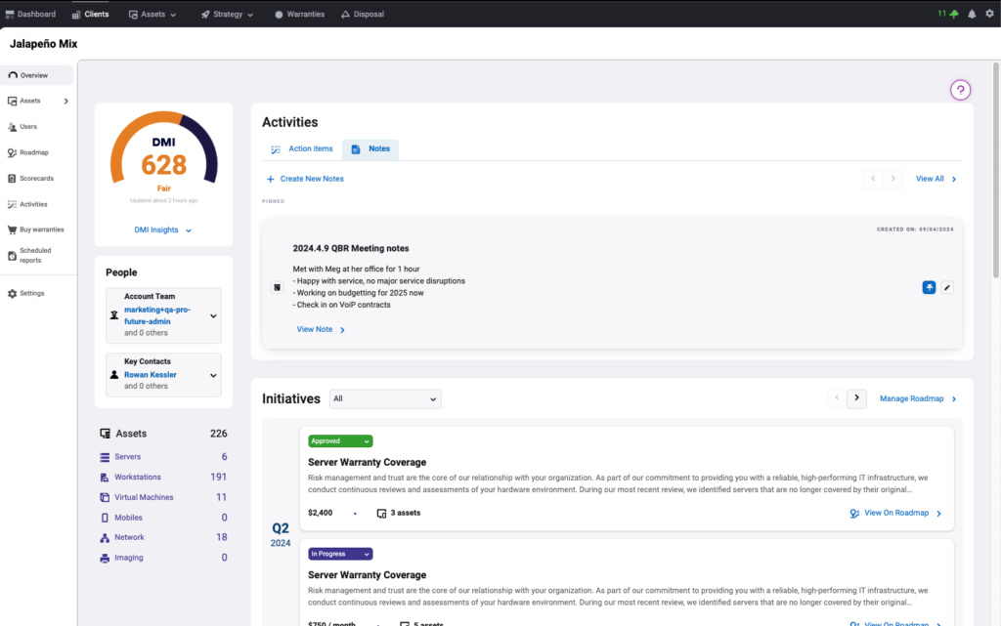Click the Approved Server Warranty Coverage title
Viewport: 1001px width, 626px height.
click(x=368, y=462)
